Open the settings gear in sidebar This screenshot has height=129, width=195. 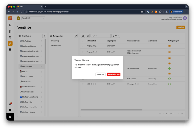[x=10, y=110]
